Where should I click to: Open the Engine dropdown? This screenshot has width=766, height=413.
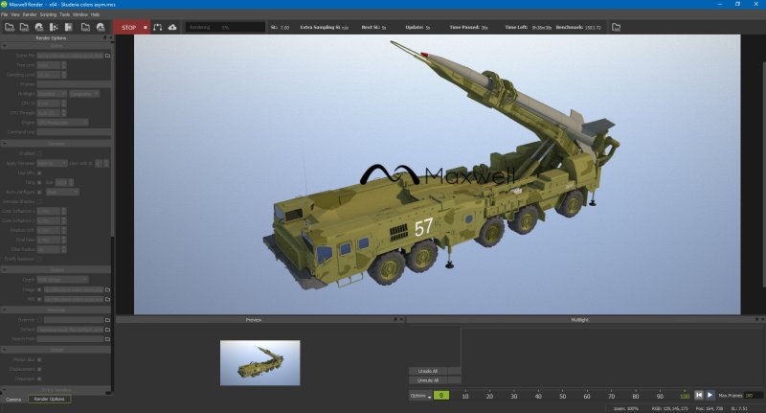click(x=63, y=122)
